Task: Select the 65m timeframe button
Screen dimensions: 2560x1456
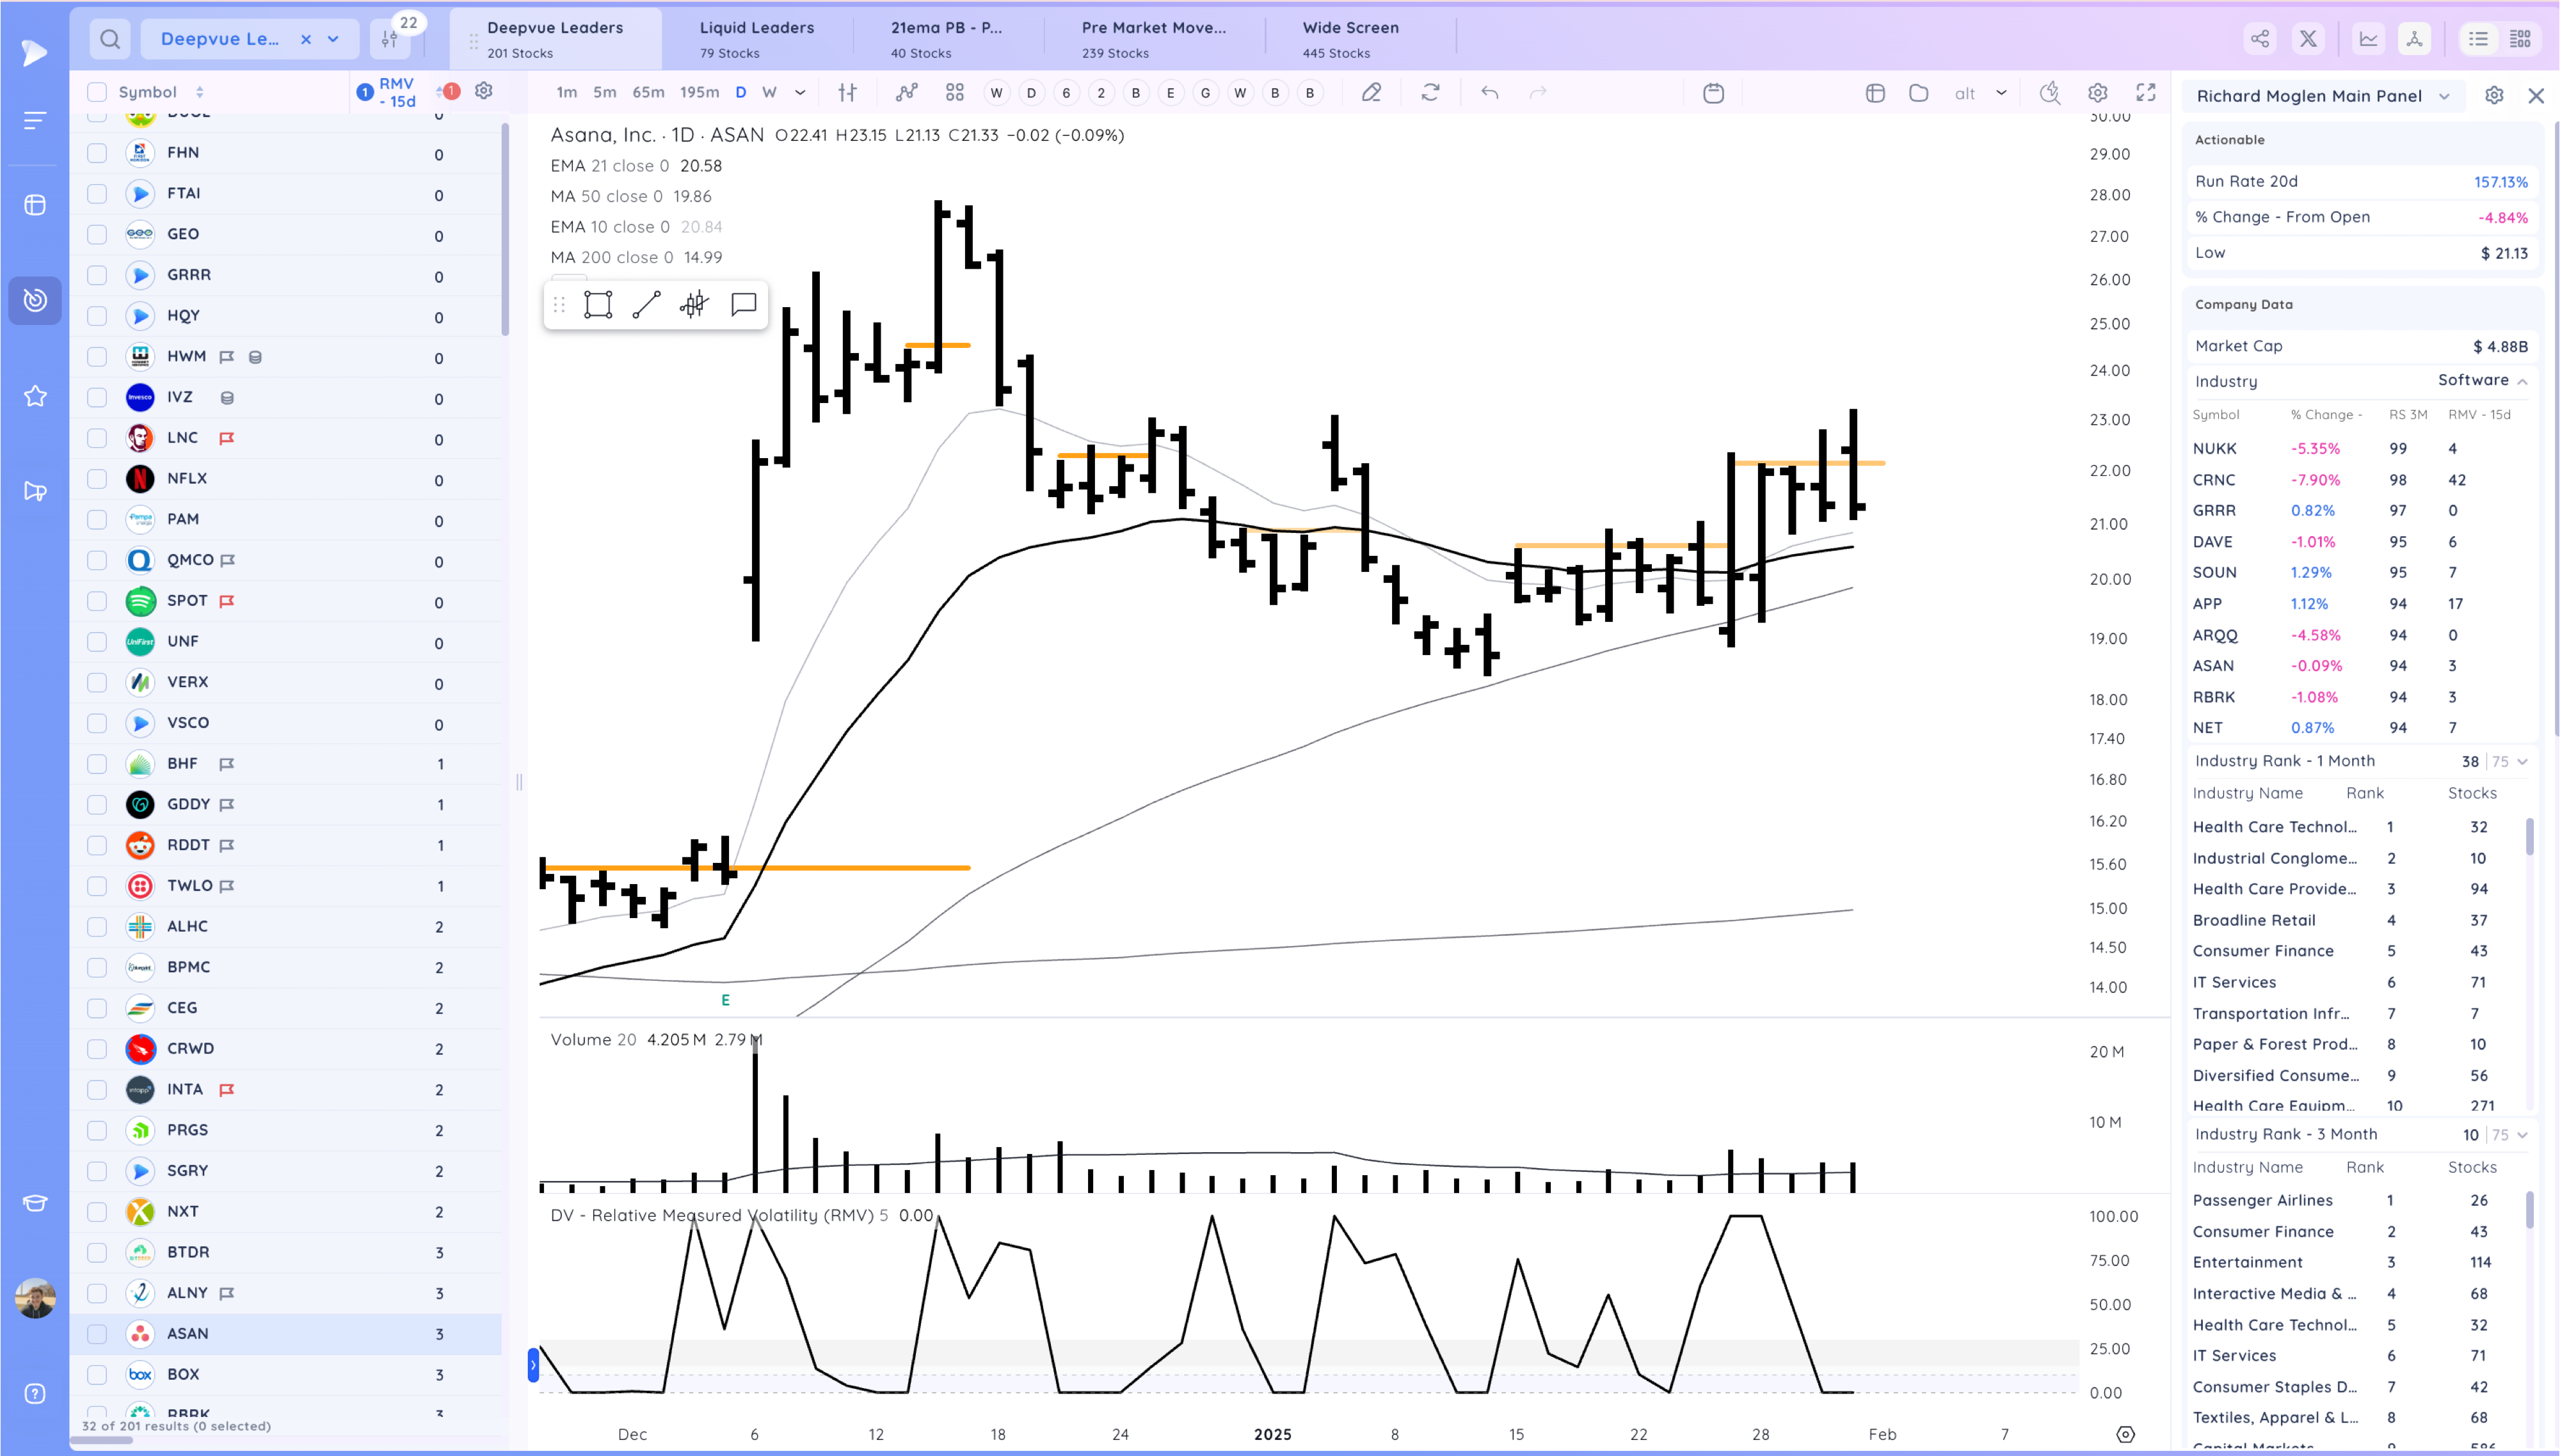Action: (647, 93)
